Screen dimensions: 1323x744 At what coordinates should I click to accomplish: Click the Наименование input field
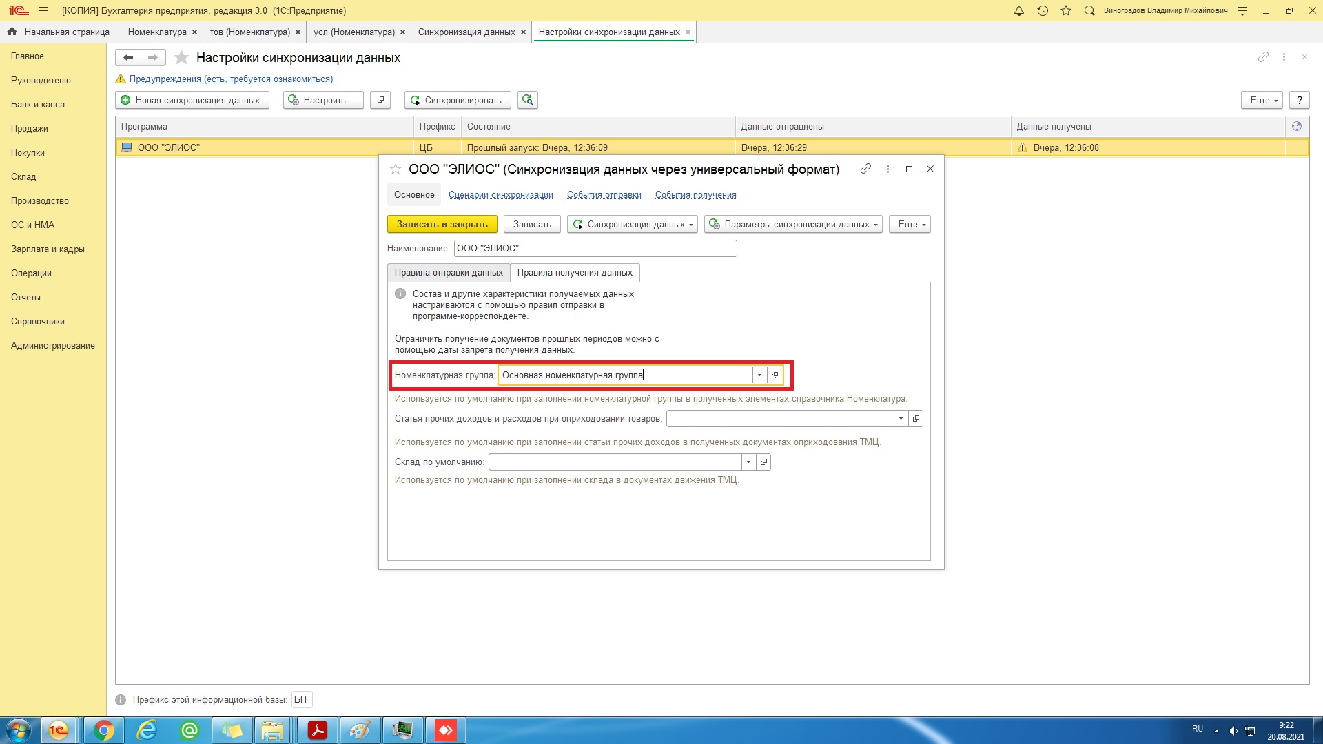tap(595, 248)
